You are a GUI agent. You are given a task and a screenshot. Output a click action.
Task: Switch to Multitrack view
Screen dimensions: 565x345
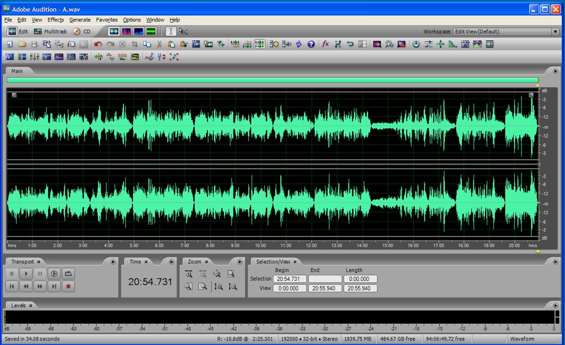(50, 31)
